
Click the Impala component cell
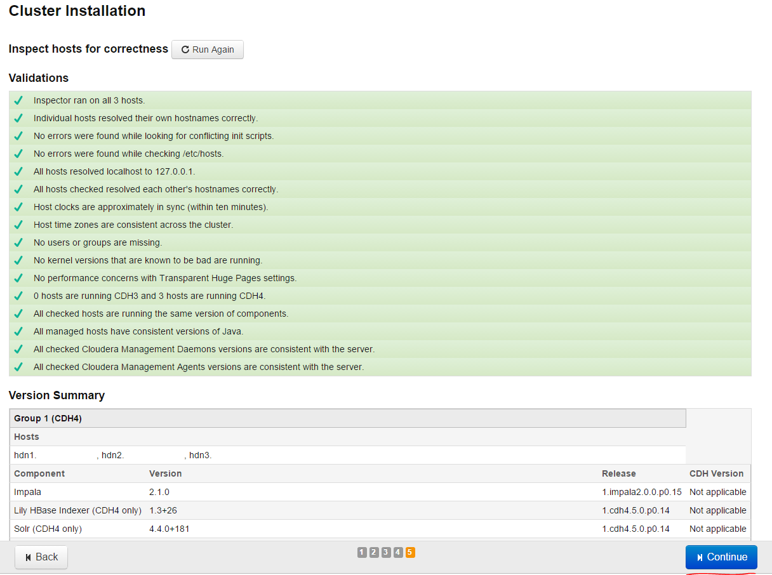pyautogui.click(x=28, y=492)
